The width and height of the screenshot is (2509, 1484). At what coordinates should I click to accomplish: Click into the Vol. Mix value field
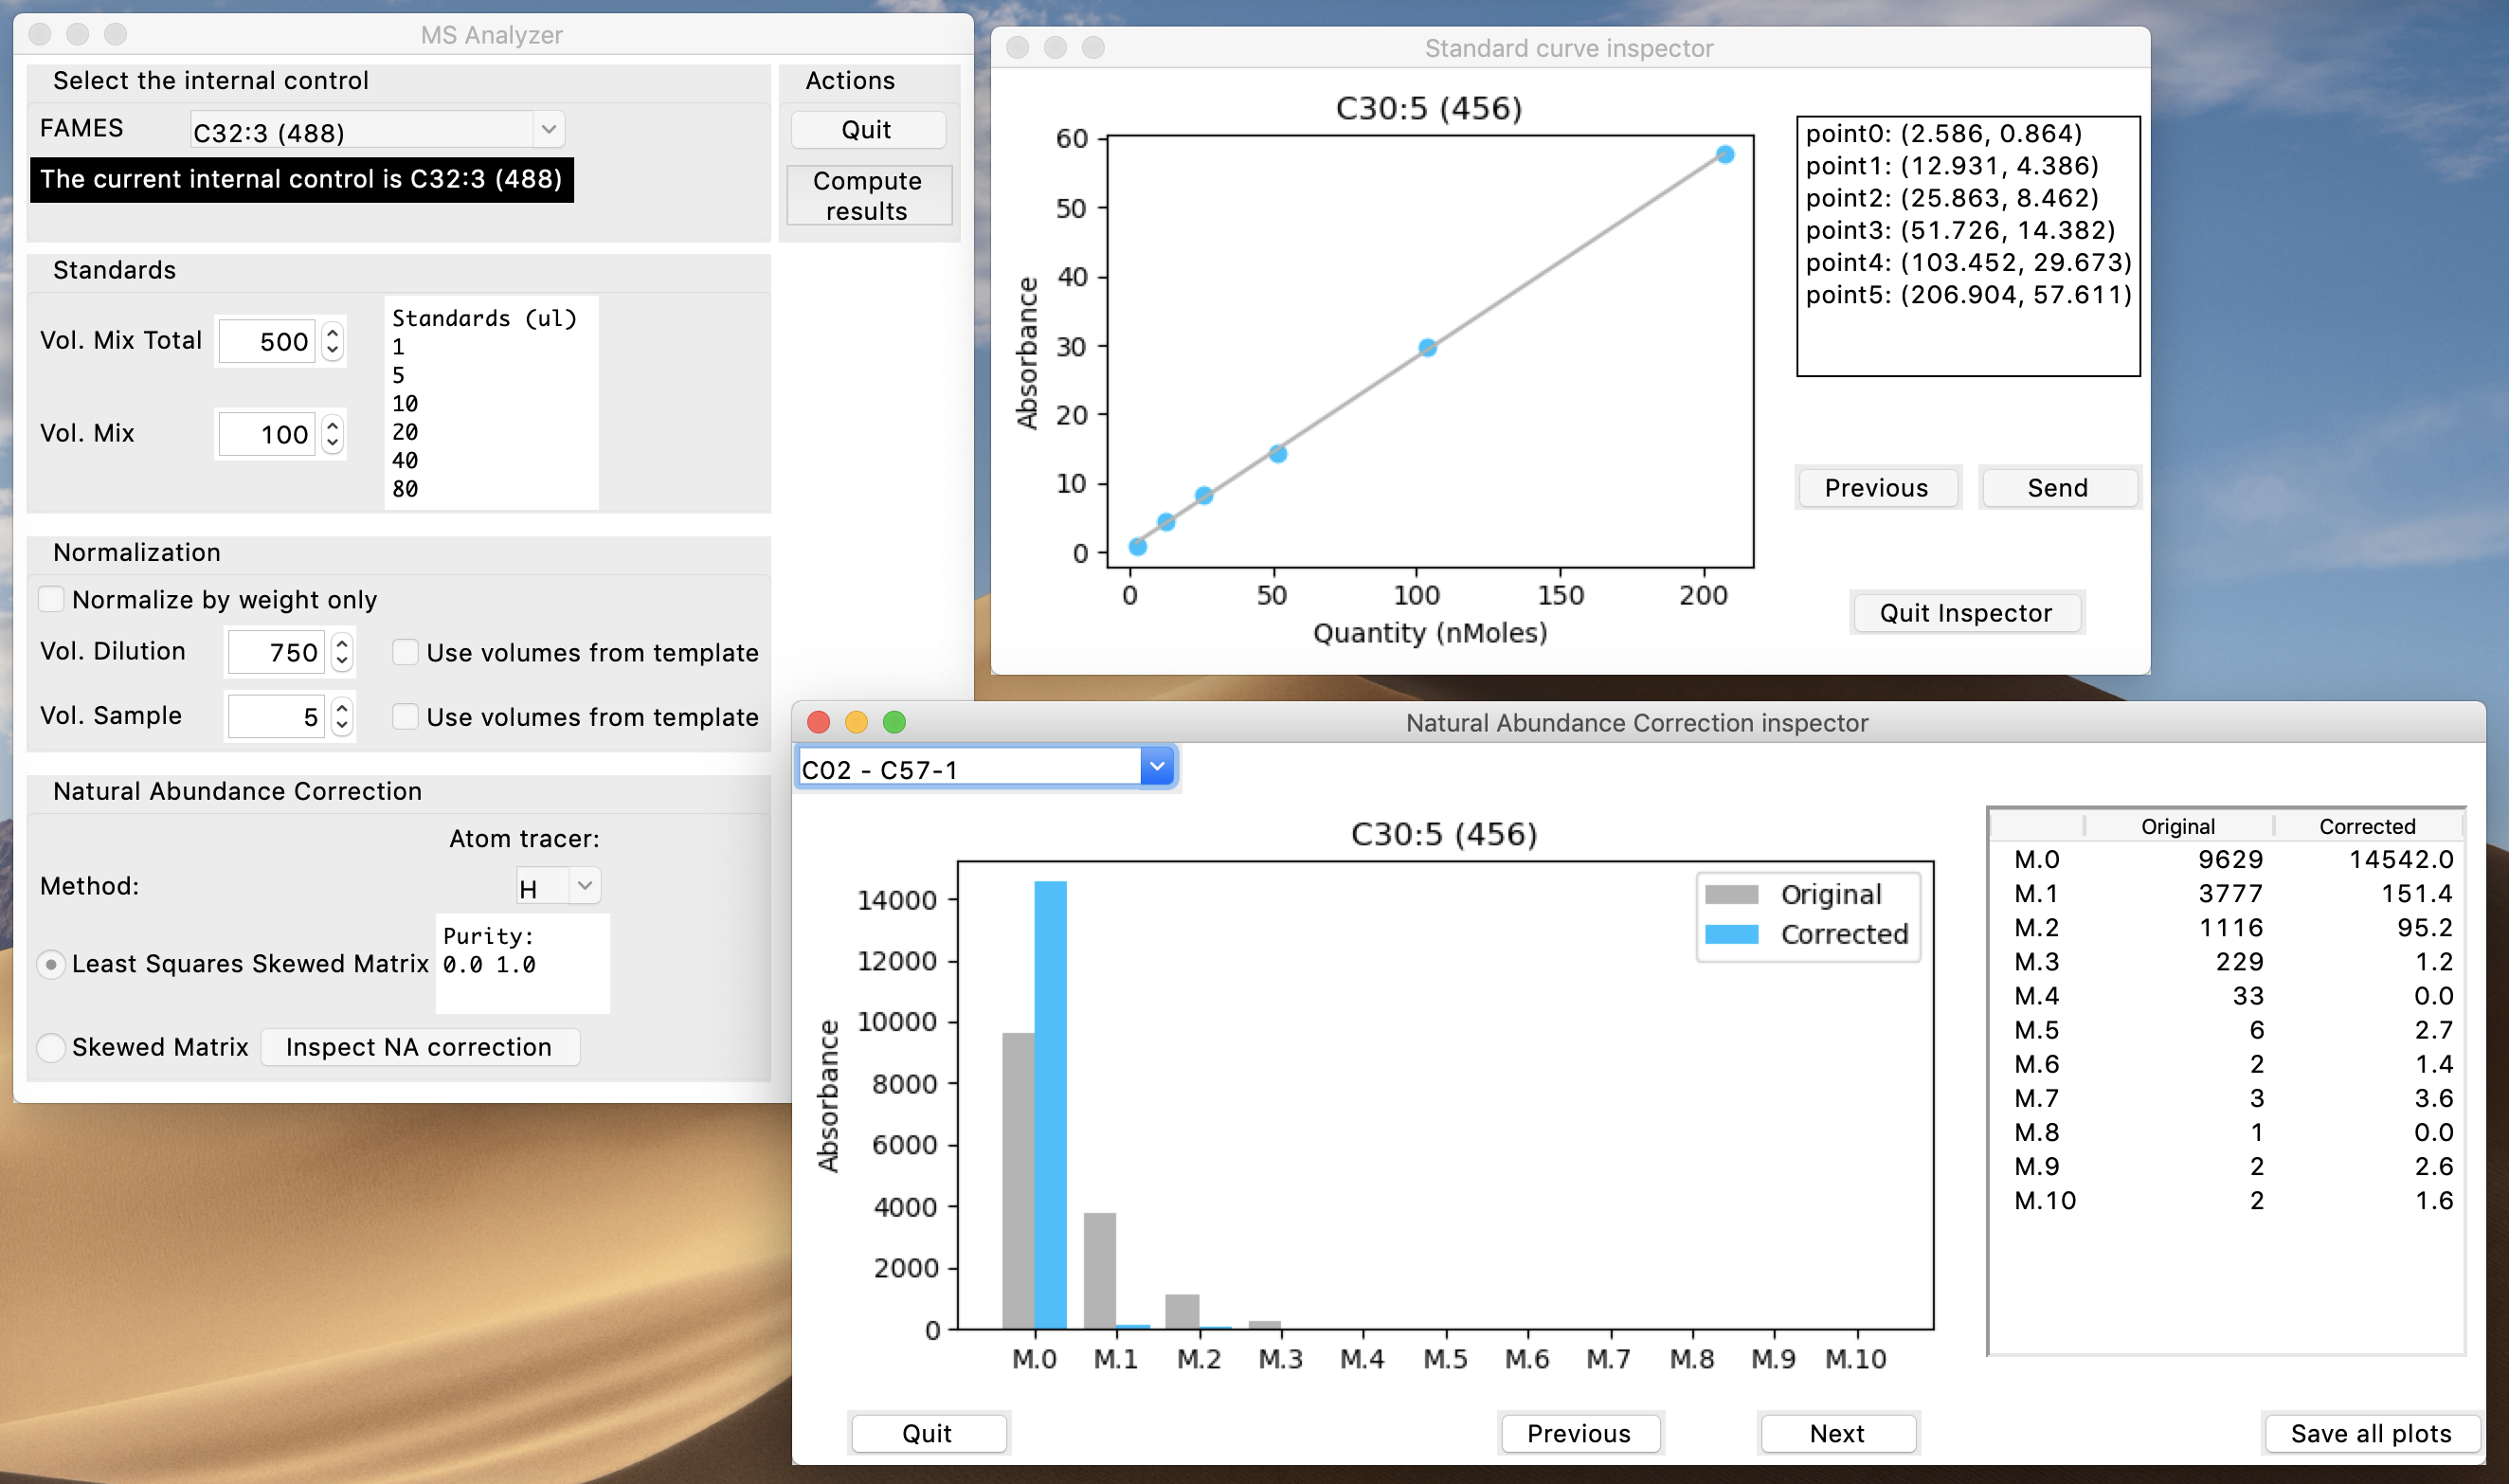click(268, 434)
